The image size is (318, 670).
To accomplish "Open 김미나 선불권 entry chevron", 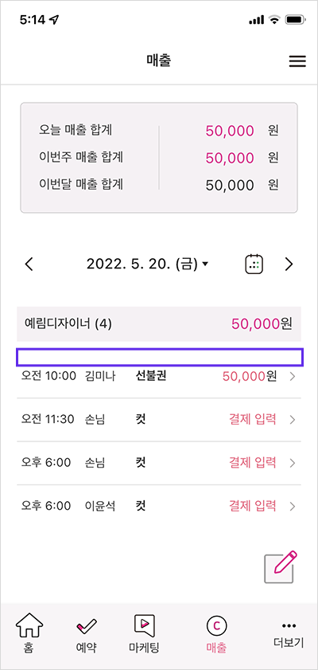I will click(x=293, y=377).
